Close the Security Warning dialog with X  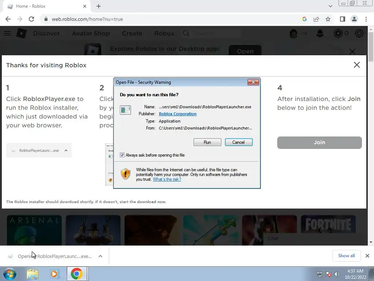click(x=253, y=82)
